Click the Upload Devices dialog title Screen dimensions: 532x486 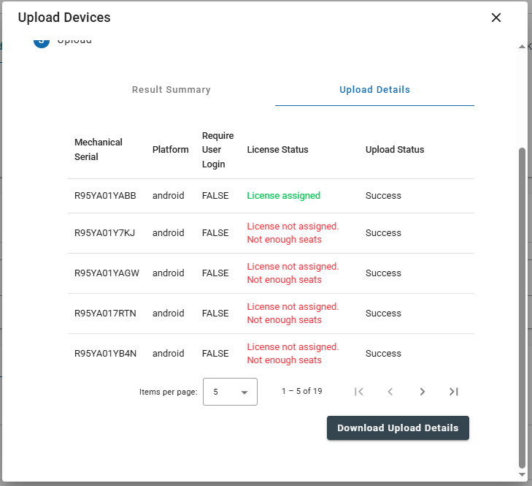64,18
